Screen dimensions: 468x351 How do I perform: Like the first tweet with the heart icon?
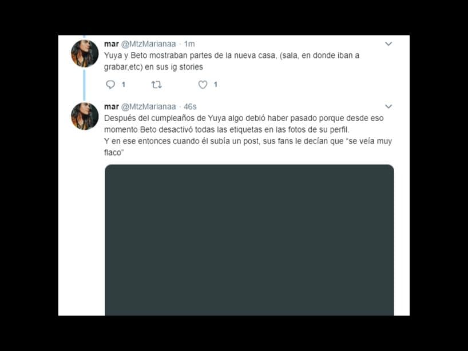pos(203,85)
